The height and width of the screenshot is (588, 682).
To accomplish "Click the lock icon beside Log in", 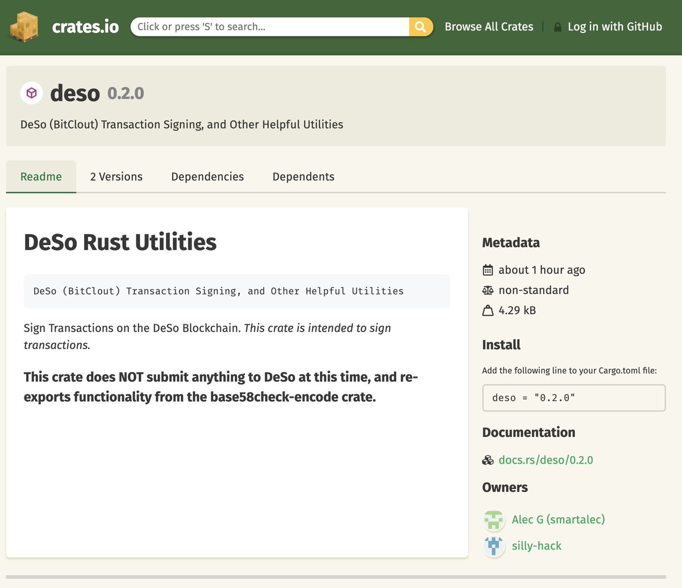I will pyautogui.click(x=558, y=27).
